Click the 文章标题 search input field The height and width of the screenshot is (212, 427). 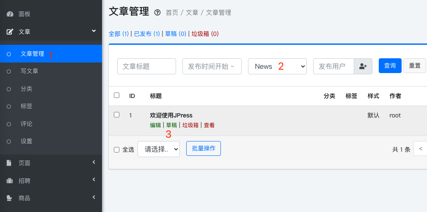tap(146, 66)
